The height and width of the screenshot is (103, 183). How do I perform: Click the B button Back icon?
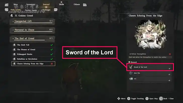[161, 98]
